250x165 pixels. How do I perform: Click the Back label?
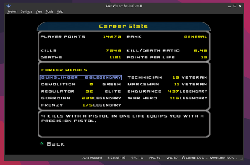(x=56, y=144)
